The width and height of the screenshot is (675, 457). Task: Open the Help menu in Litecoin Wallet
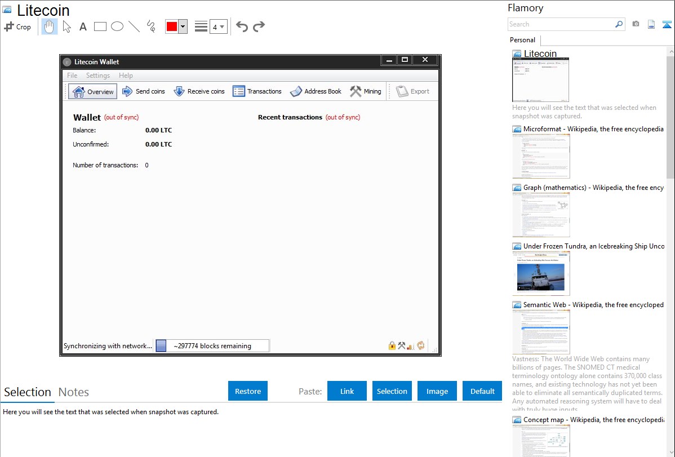(x=126, y=76)
